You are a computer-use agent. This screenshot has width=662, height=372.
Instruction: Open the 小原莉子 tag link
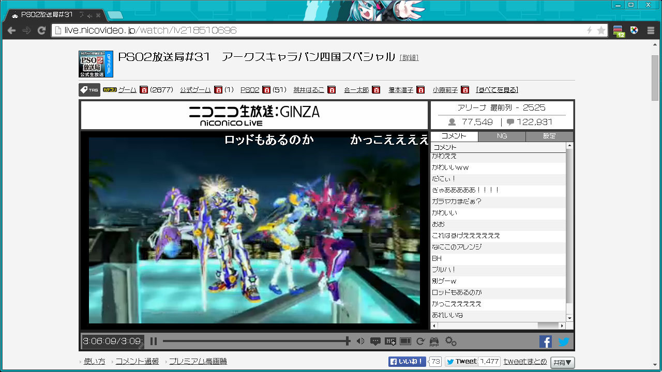coord(445,90)
